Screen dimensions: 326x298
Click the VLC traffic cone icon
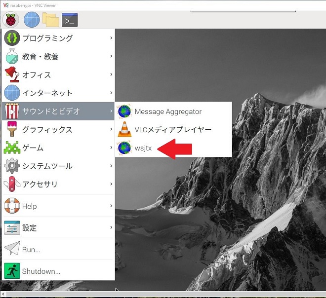point(124,130)
